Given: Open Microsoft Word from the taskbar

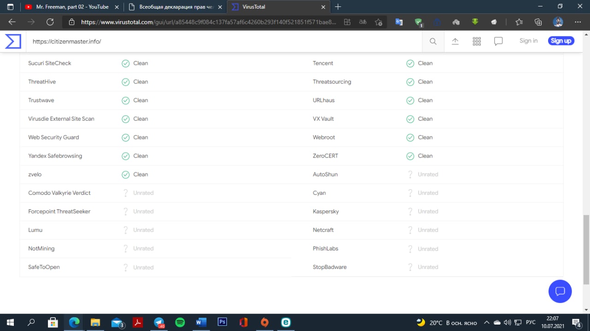Looking at the screenshot, I should tap(201, 322).
